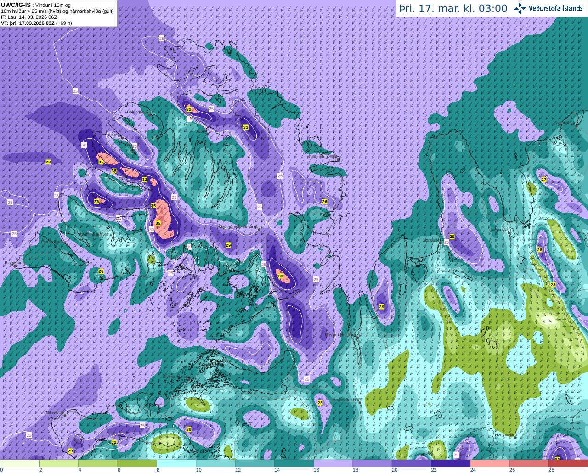Pick the above 28 m/s red legend swatch
Screen dimensions: 588x473
coord(568,463)
